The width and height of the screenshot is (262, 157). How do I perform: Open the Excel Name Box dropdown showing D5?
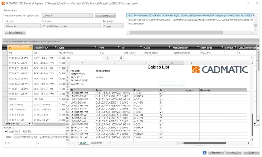103,58
